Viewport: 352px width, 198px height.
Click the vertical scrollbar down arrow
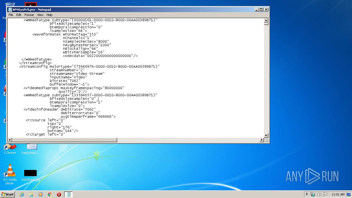pos(266,136)
